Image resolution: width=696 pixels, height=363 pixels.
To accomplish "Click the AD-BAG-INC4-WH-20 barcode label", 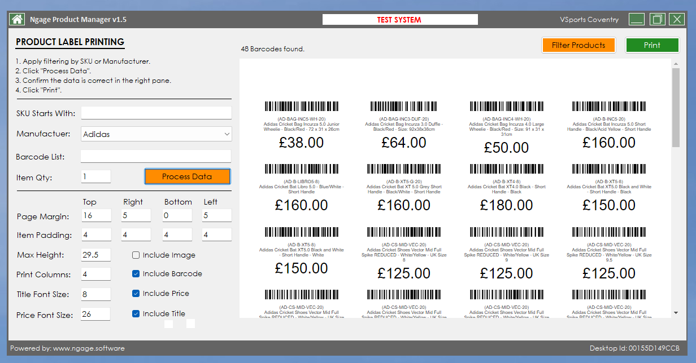I will (507, 128).
